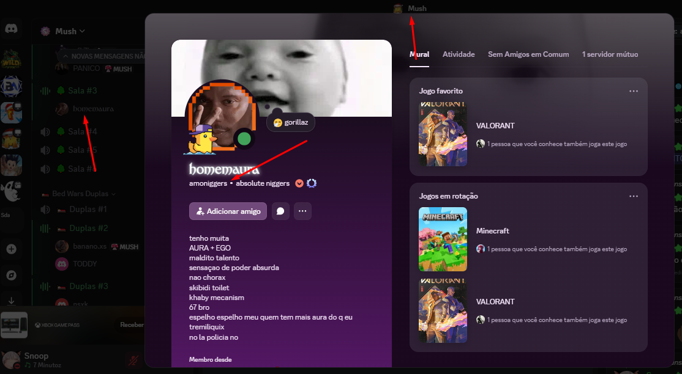The image size is (682, 374).
Task: Click the Jogos em rotação heading
Action: click(448, 196)
